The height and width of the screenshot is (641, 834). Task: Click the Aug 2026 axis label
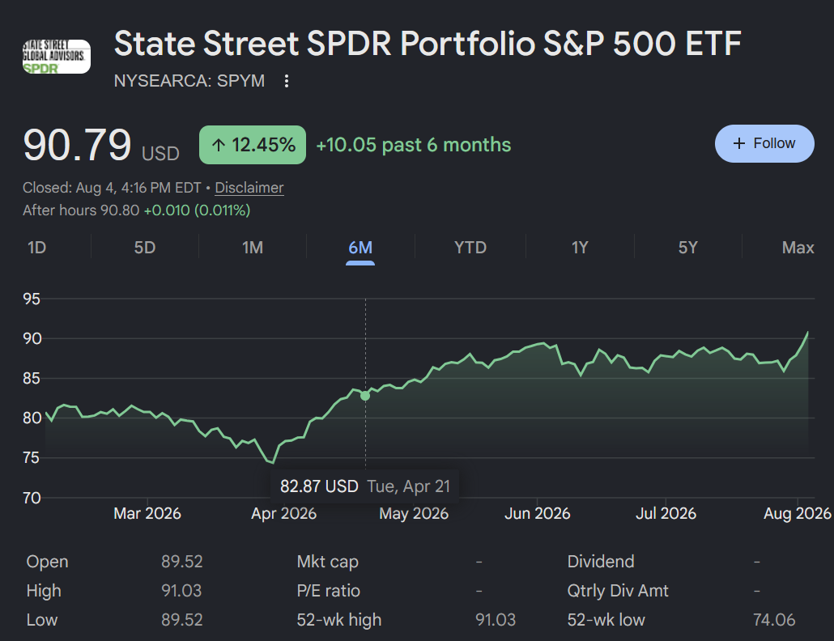pyautogui.click(x=797, y=513)
